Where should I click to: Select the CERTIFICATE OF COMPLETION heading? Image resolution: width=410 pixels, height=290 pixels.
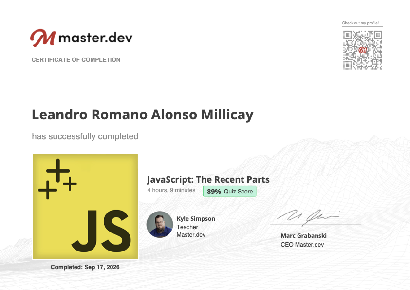point(76,59)
